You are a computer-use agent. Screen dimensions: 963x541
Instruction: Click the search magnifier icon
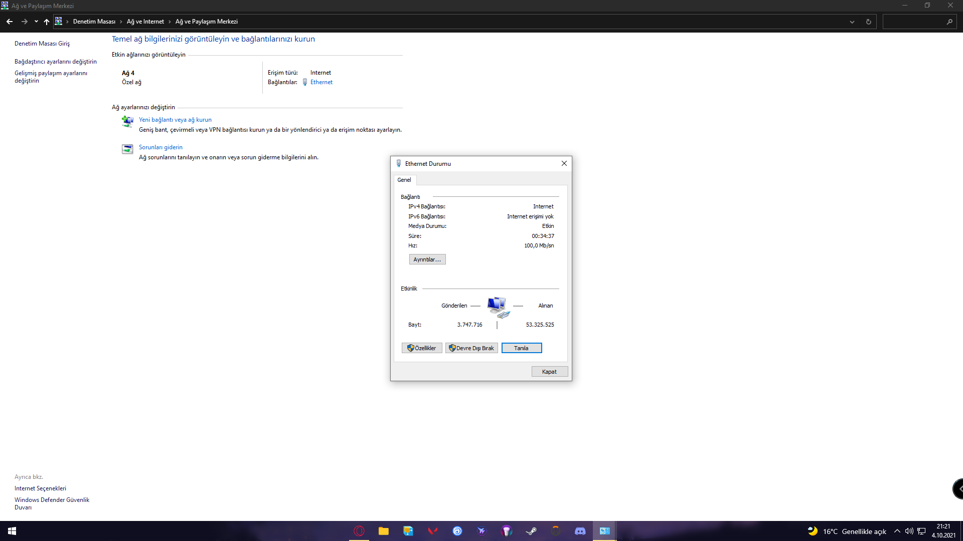[x=949, y=22]
